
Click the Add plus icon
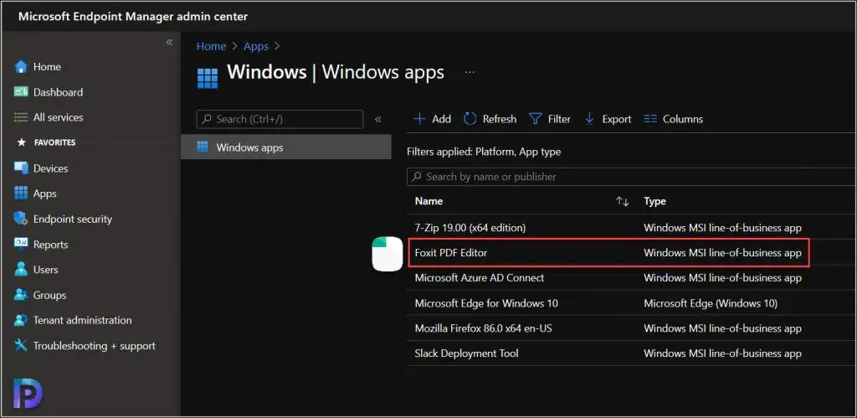[419, 119]
